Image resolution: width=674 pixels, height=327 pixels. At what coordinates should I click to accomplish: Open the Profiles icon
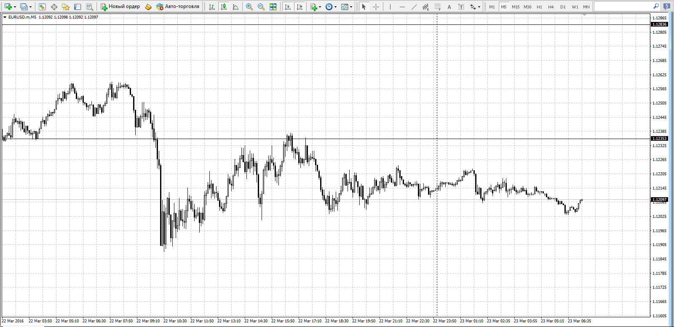pos(24,7)
